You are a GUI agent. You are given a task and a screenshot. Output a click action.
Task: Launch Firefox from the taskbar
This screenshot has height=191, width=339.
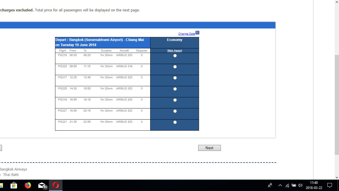pos(28,185)
